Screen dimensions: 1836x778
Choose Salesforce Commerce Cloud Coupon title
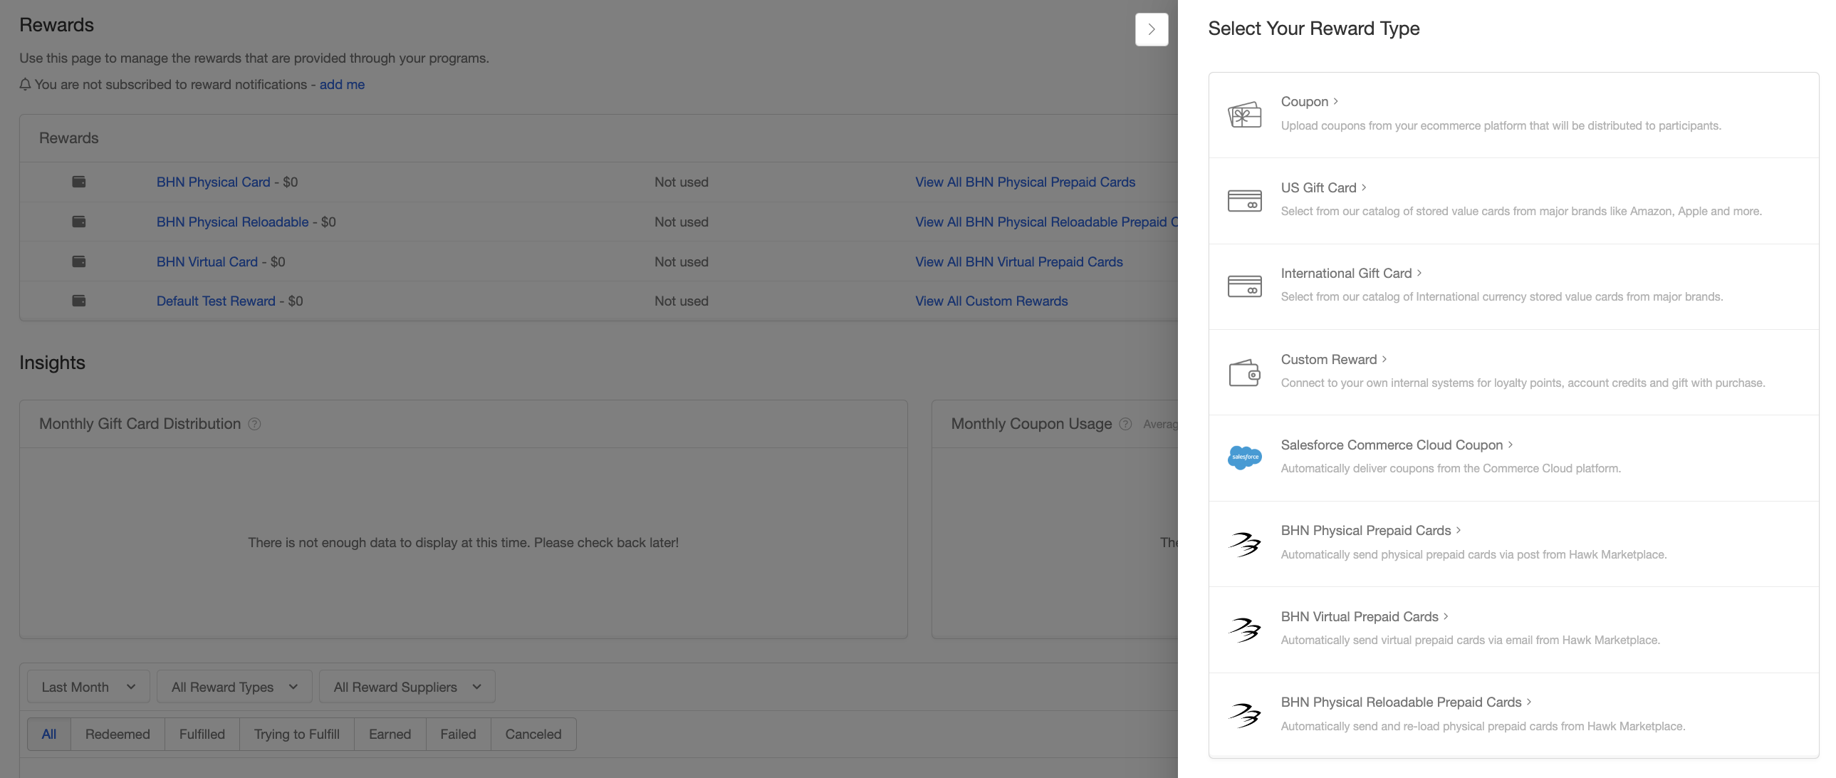[x=1392, y=445]
